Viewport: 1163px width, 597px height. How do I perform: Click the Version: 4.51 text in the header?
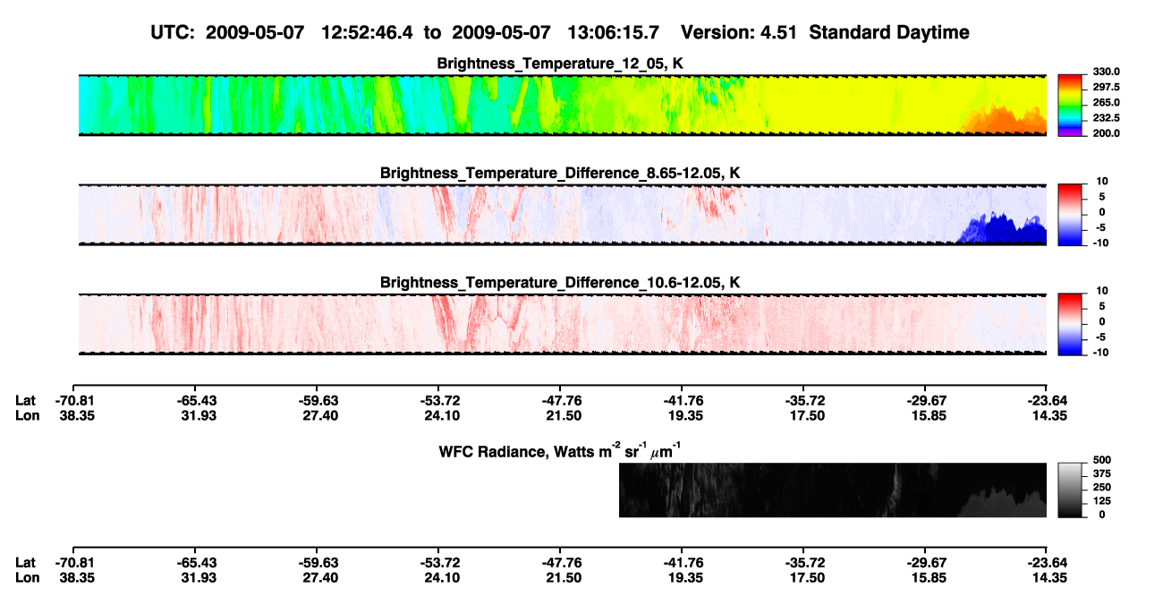click(739, 32)
